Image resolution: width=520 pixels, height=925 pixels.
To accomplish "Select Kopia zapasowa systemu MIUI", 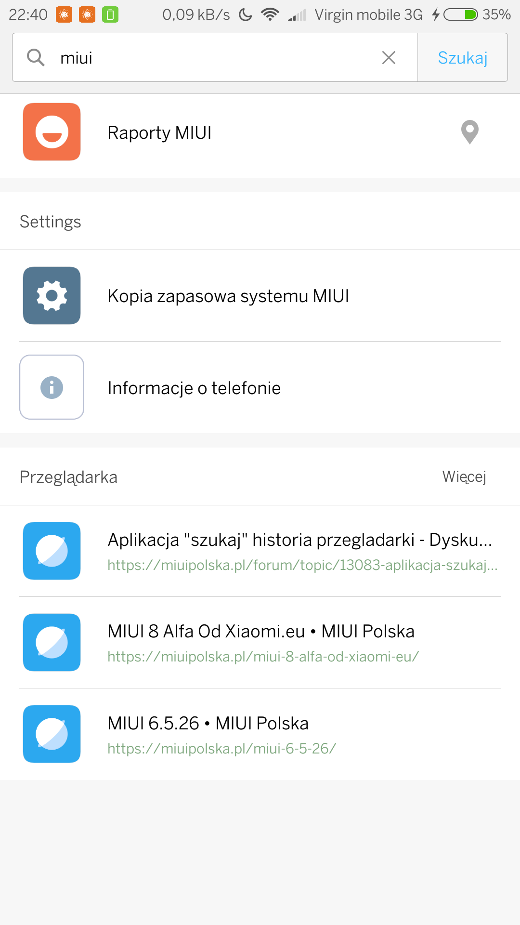I will pos(228,296).
